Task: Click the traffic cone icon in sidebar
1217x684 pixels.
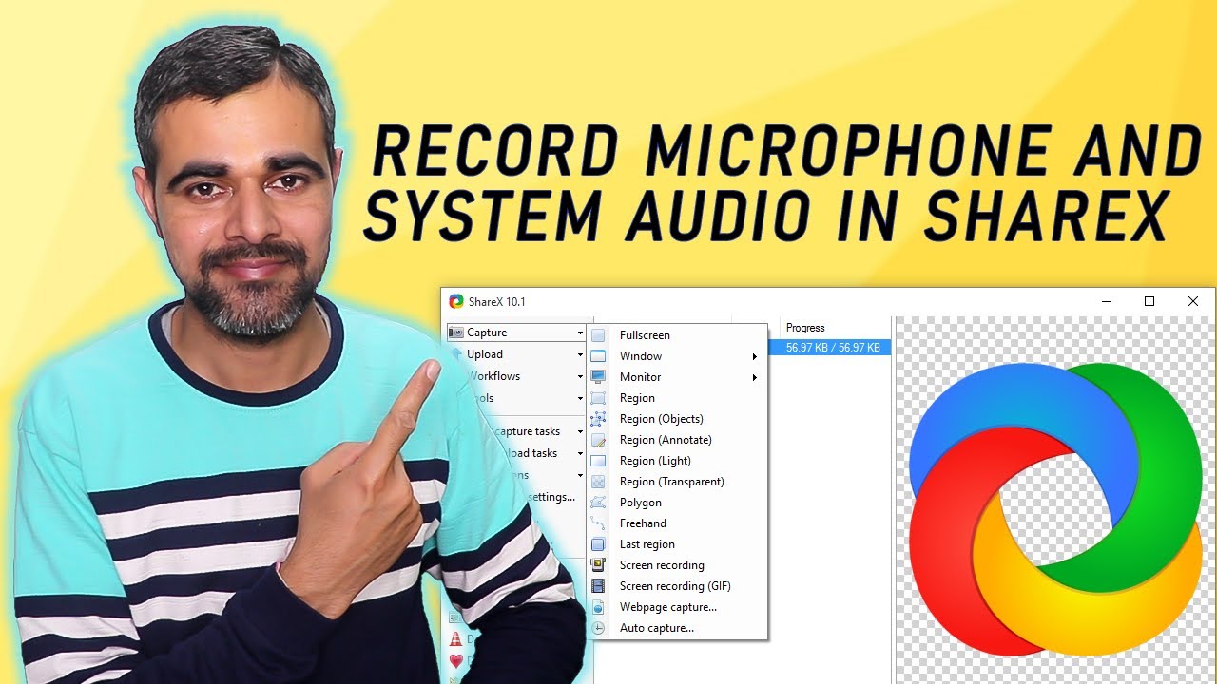Action: pyautogui.click(x=456, y=639)
